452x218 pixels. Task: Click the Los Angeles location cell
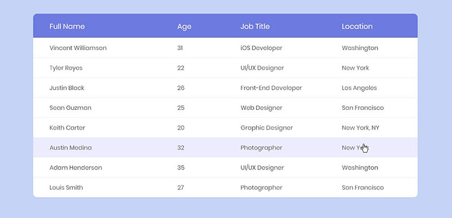point(359,88)
